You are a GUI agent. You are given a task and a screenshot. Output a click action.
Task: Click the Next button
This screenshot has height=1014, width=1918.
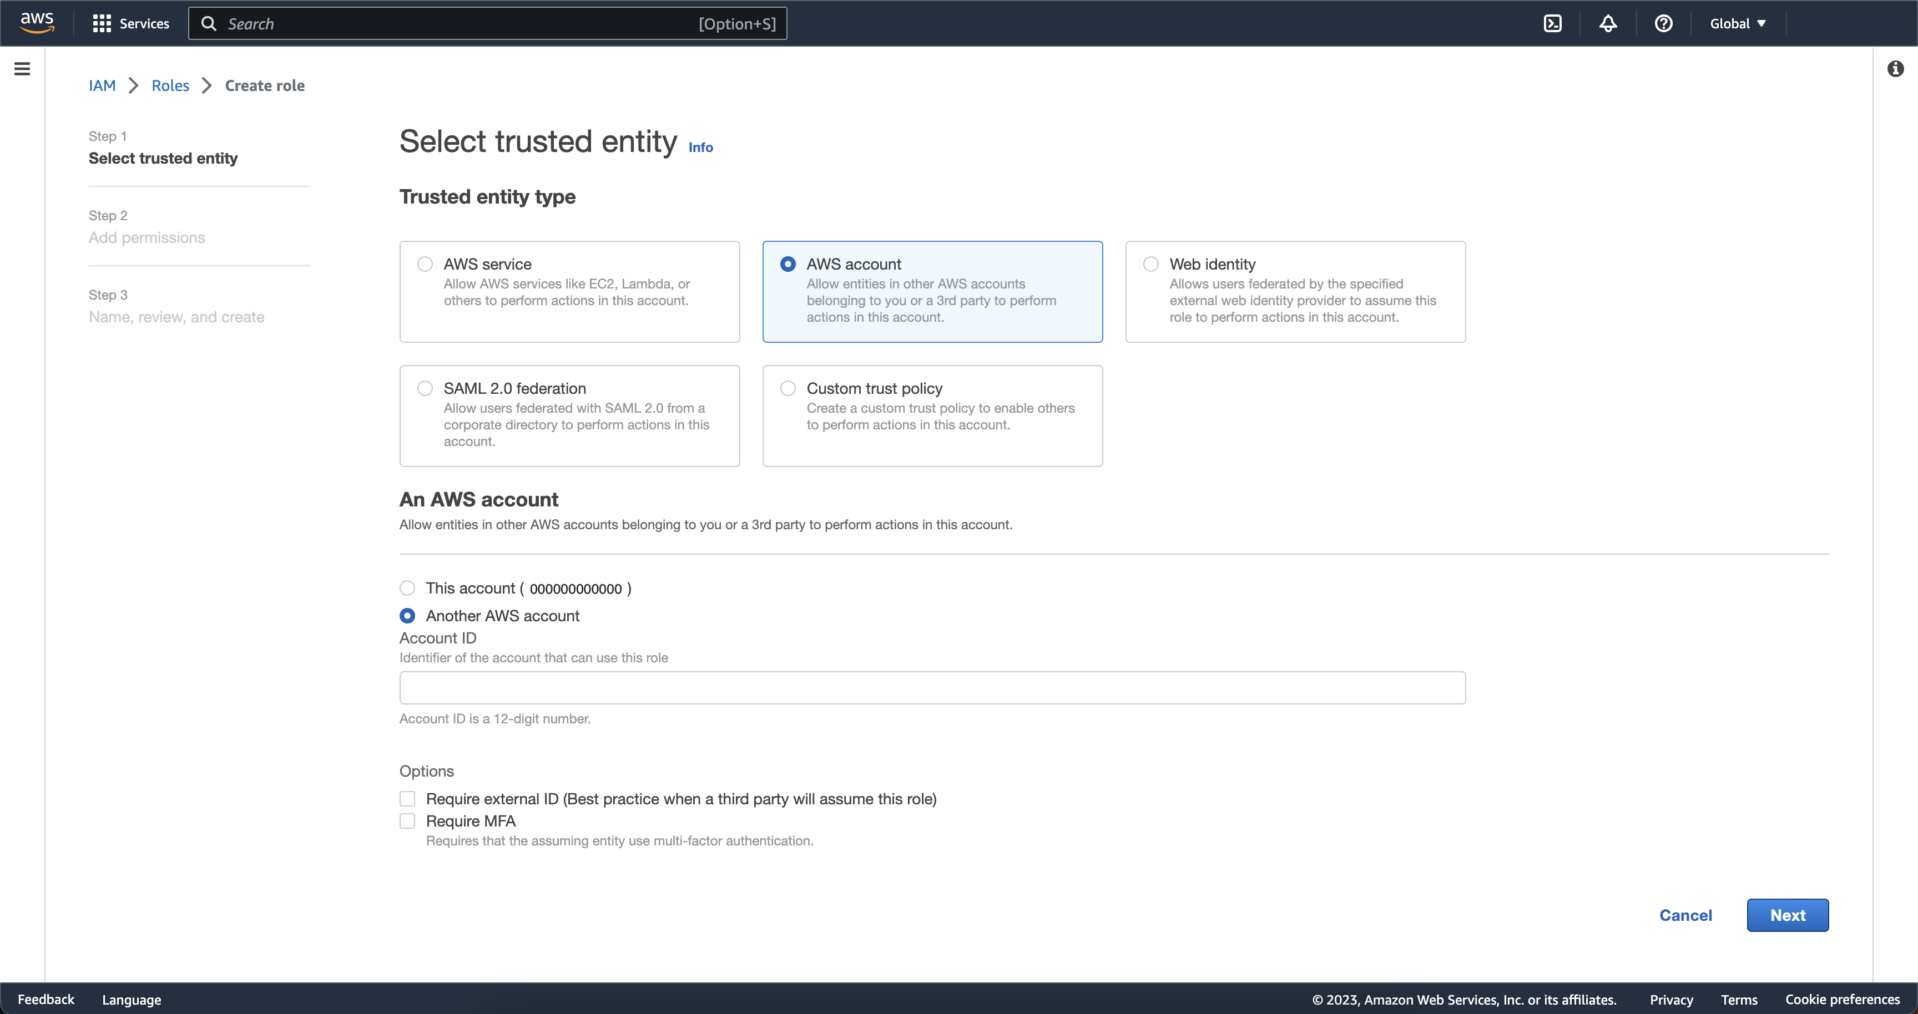coord(1788,915)
